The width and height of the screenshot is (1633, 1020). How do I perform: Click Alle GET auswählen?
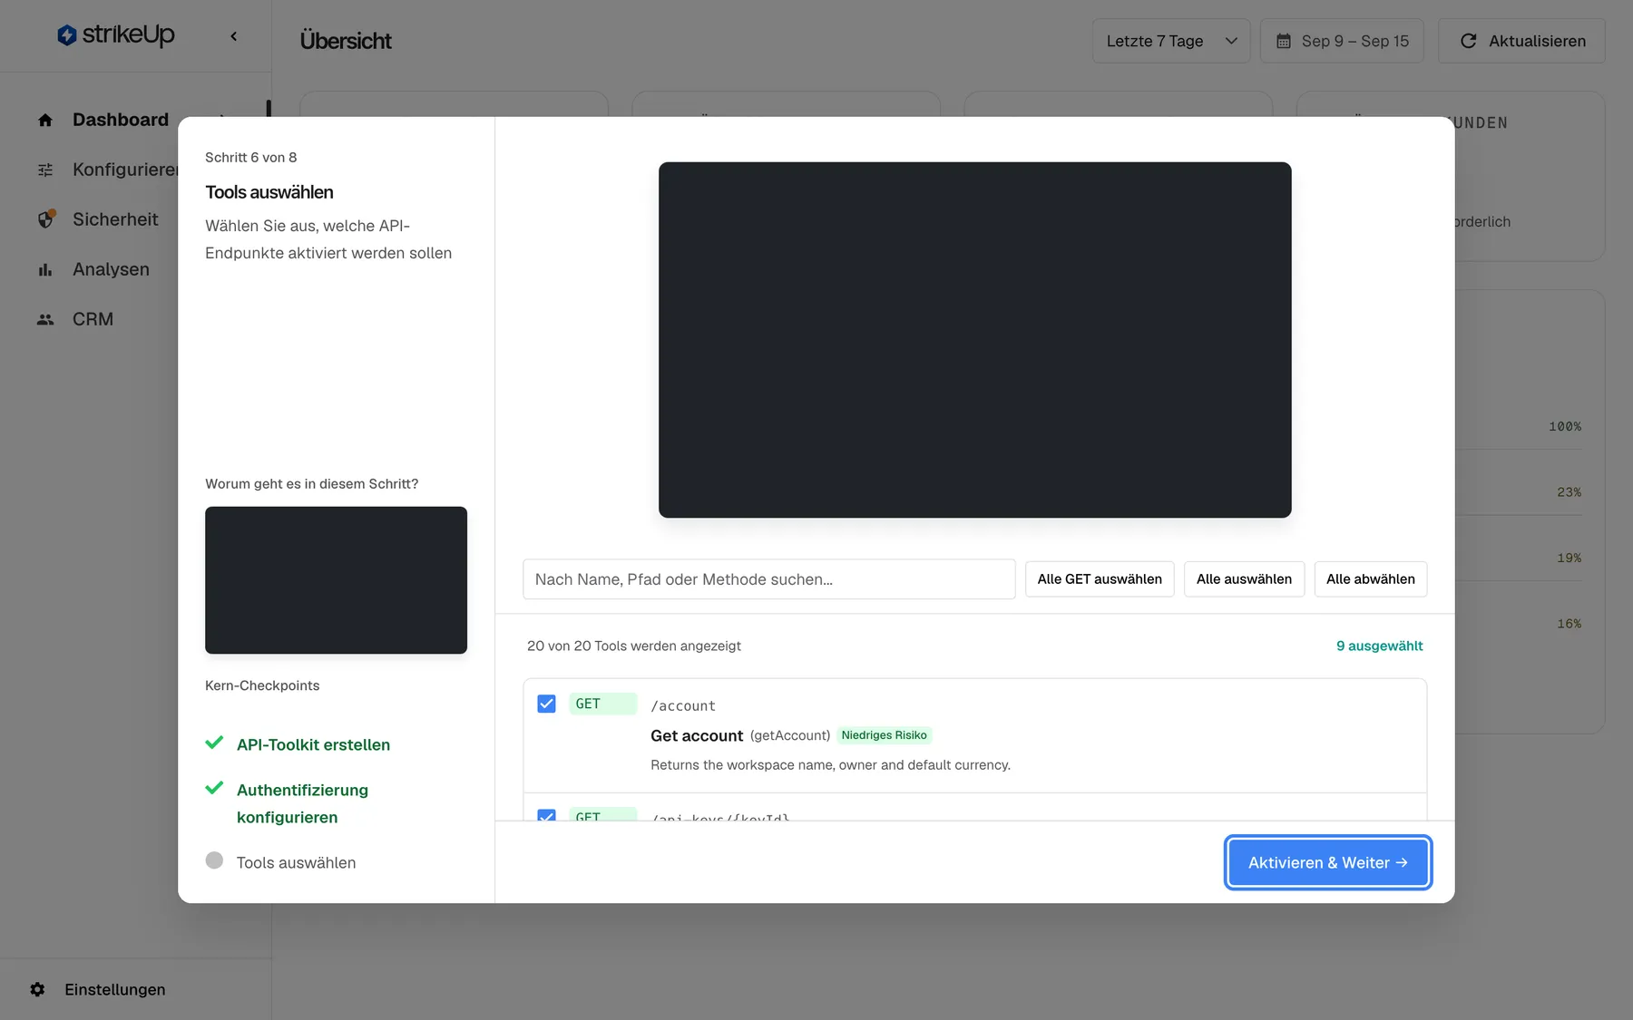[x=1100, y=579]
